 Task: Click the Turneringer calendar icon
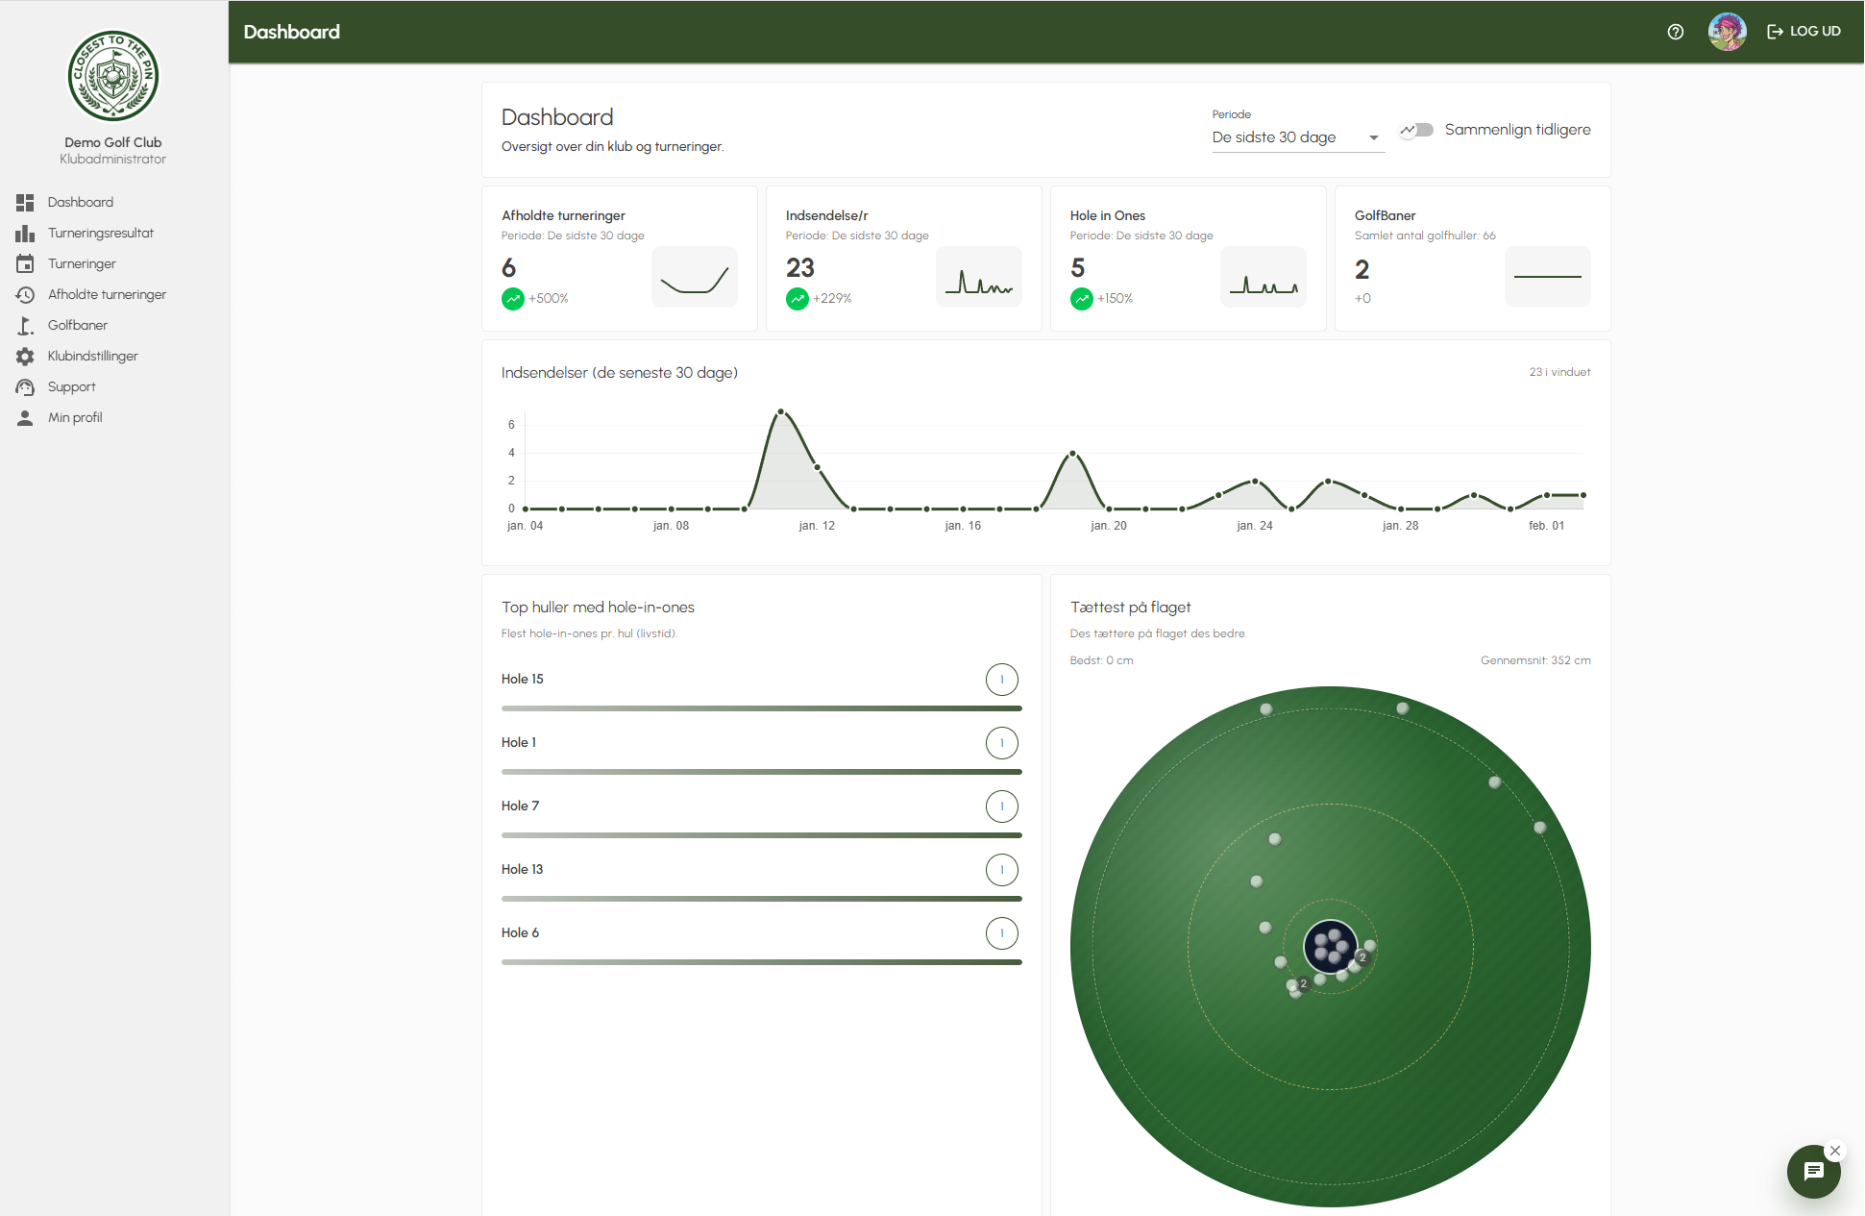[25, 263]
